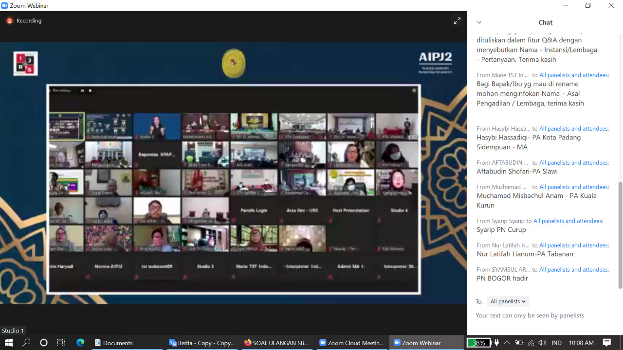Open the Documents taskbar button
Image resolution: width=623 pixels, height=350 pixels.
[113, 343]
